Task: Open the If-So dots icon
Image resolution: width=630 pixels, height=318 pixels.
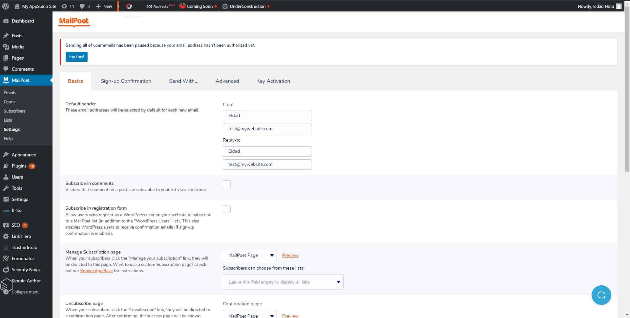Action: point(6,211)
